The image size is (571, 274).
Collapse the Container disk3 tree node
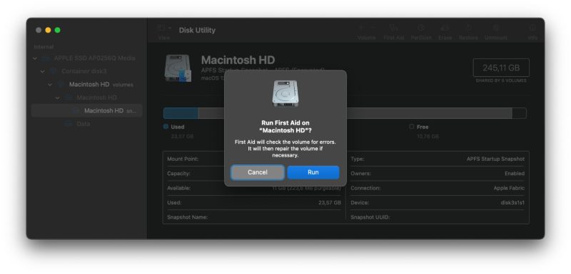[43, 71]
